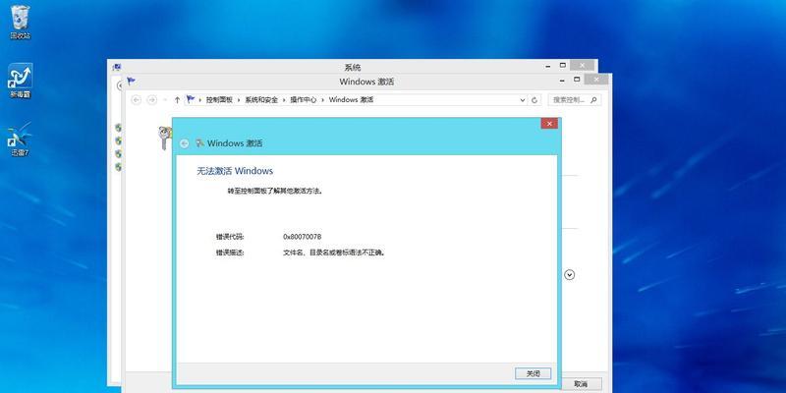This screenshot has width=786, height=393.
Task: Close the activation error dialog with red X
Action: [549, 124]
